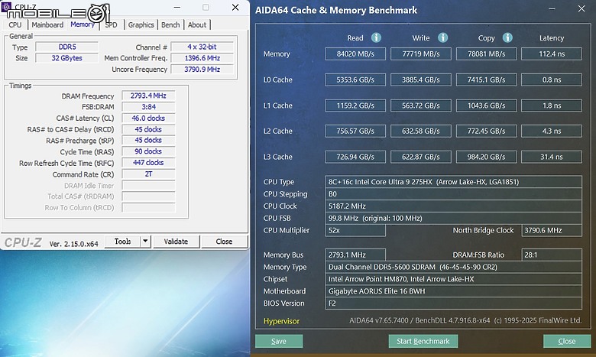Click the DRAM Frequency value 2793.4 MHz
The image size is (596, 357).
[148, 96]
